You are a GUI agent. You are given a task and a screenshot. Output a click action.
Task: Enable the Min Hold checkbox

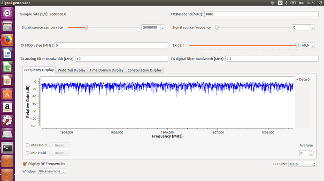(x=28, y=153)
